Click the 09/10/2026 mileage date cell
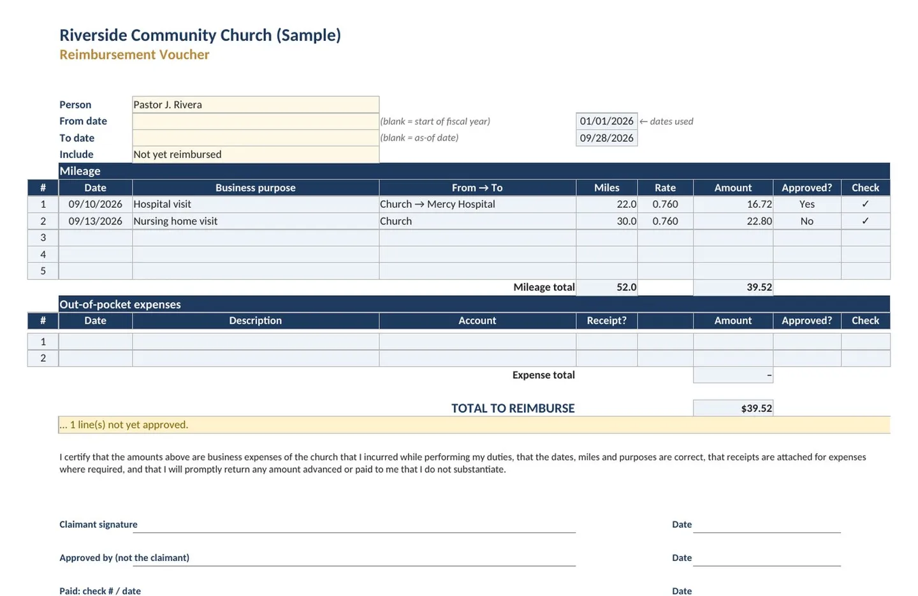This screenshot has height=596, width=918. pyautogui.click(x=96, y=204)
